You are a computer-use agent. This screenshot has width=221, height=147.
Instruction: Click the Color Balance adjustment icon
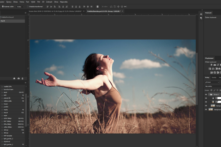213,69
